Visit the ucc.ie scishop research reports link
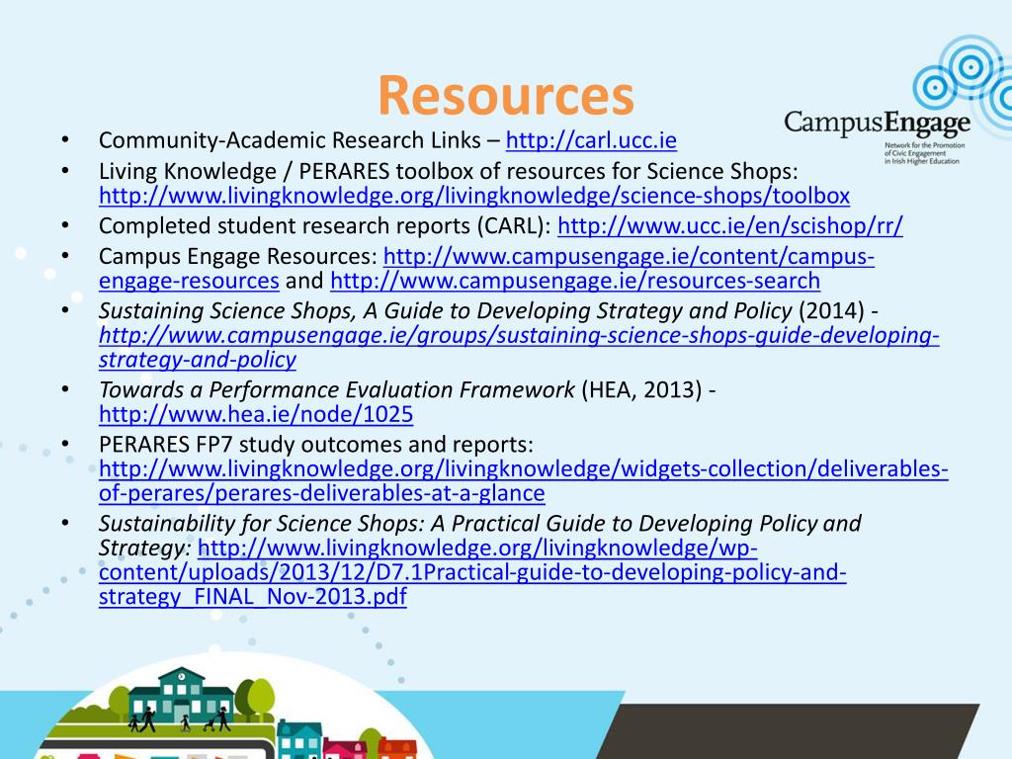 coord(730,225)
